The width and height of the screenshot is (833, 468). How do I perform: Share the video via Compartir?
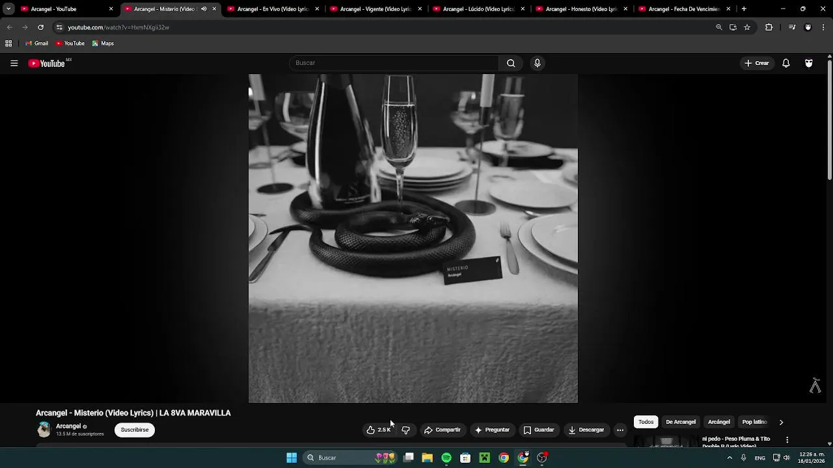tap(442, 430)
